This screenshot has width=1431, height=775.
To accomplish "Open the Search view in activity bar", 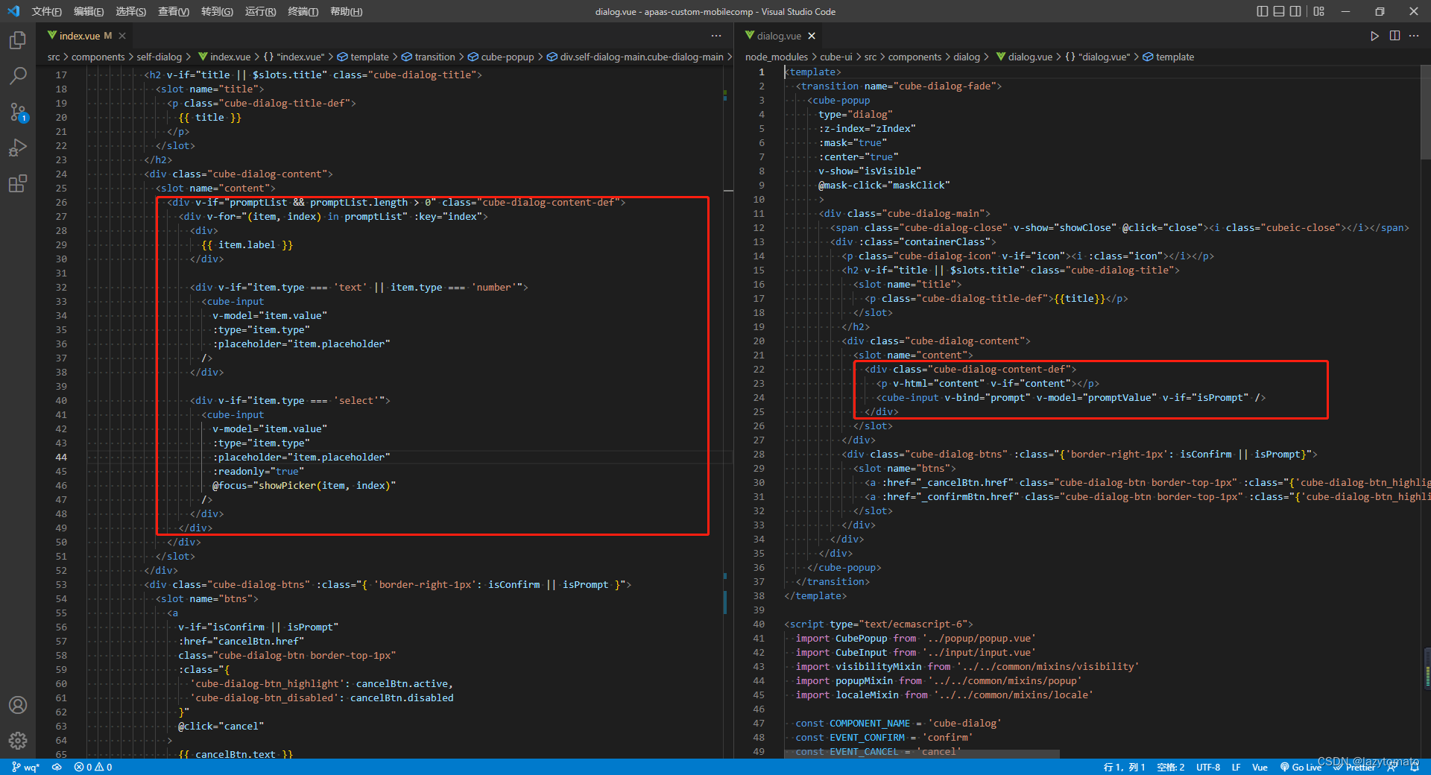I will tap(18, 76).
